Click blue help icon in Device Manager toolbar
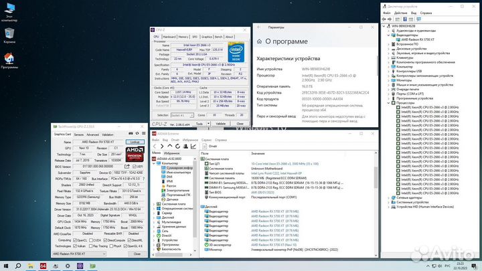482x271 pixels. pos(405,19)
